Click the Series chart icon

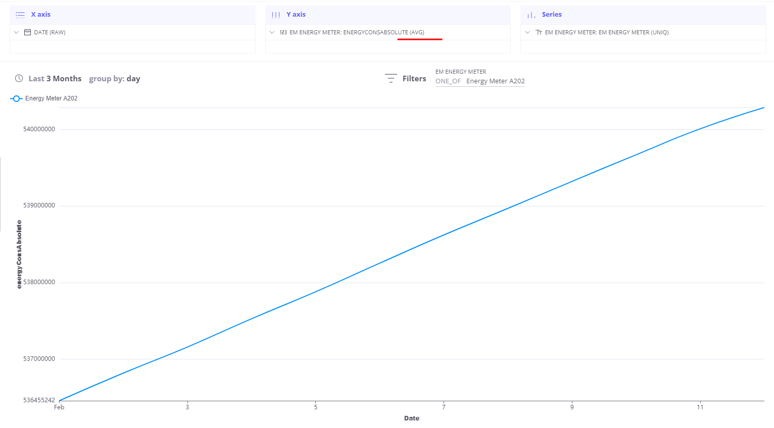[x=531, y=15]
